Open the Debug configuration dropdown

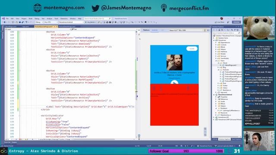pos(39,22)
